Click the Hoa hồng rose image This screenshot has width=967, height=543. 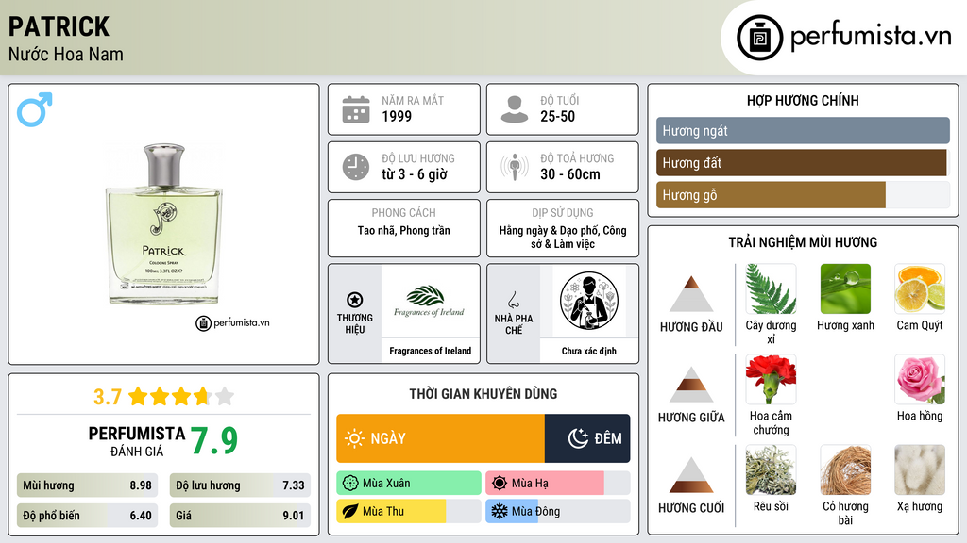[x=920, y=379]
